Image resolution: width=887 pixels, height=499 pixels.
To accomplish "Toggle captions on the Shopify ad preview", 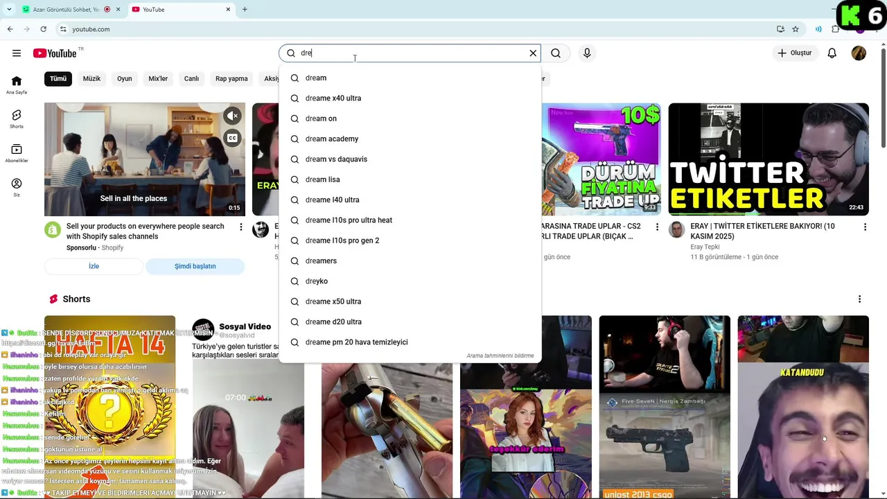I will (232, 138).
